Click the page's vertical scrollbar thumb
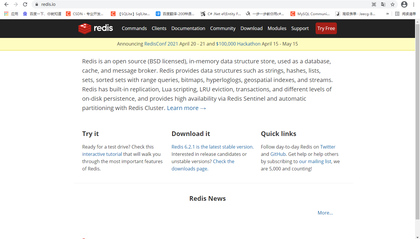420x239 pixels. point(417,121)
